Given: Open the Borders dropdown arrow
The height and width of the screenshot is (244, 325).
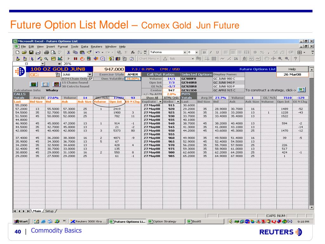Looking at the screenshot, I should tap(304, 52).
